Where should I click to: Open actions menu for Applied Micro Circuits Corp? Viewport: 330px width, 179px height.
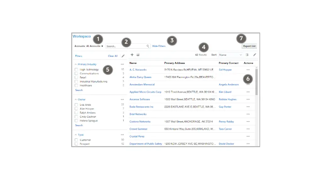(x=248, y=92)
